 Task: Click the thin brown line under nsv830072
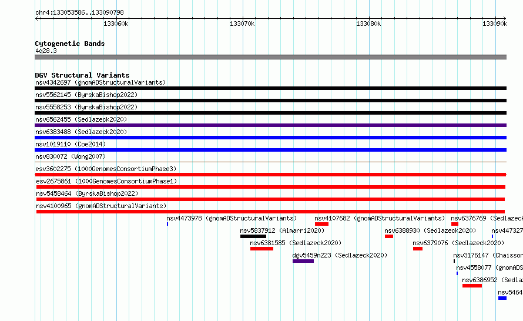(x=270, y=162)
